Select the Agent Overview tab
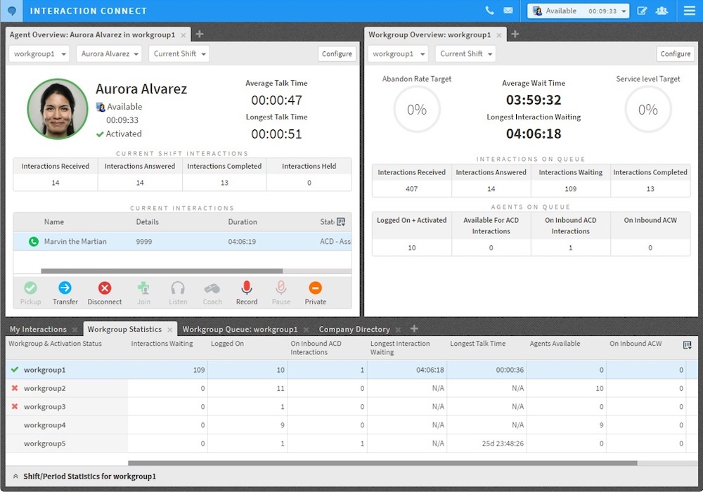The height and width of the screenshot is (492, 703). [92, 34]
